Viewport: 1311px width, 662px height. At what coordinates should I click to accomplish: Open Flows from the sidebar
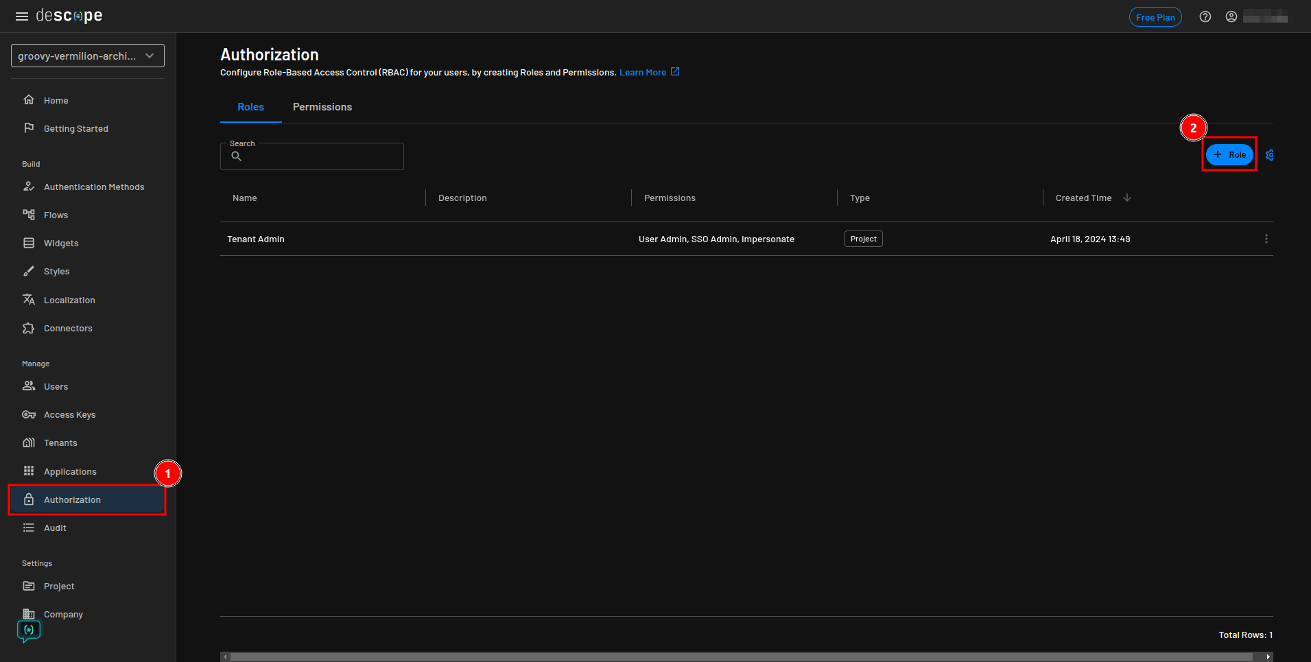(56, 215)
